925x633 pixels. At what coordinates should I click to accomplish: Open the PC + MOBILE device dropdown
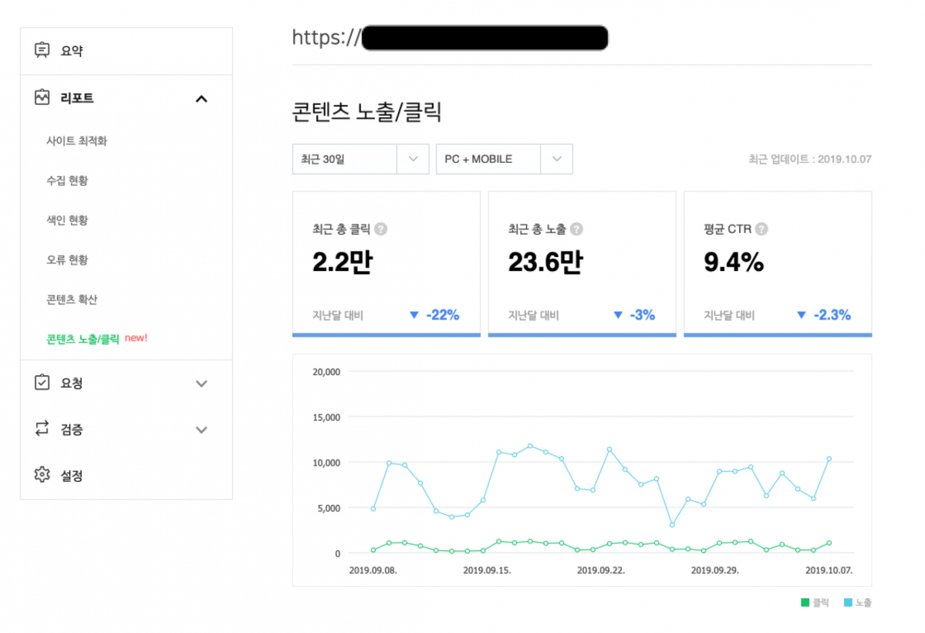coord(505,159)
